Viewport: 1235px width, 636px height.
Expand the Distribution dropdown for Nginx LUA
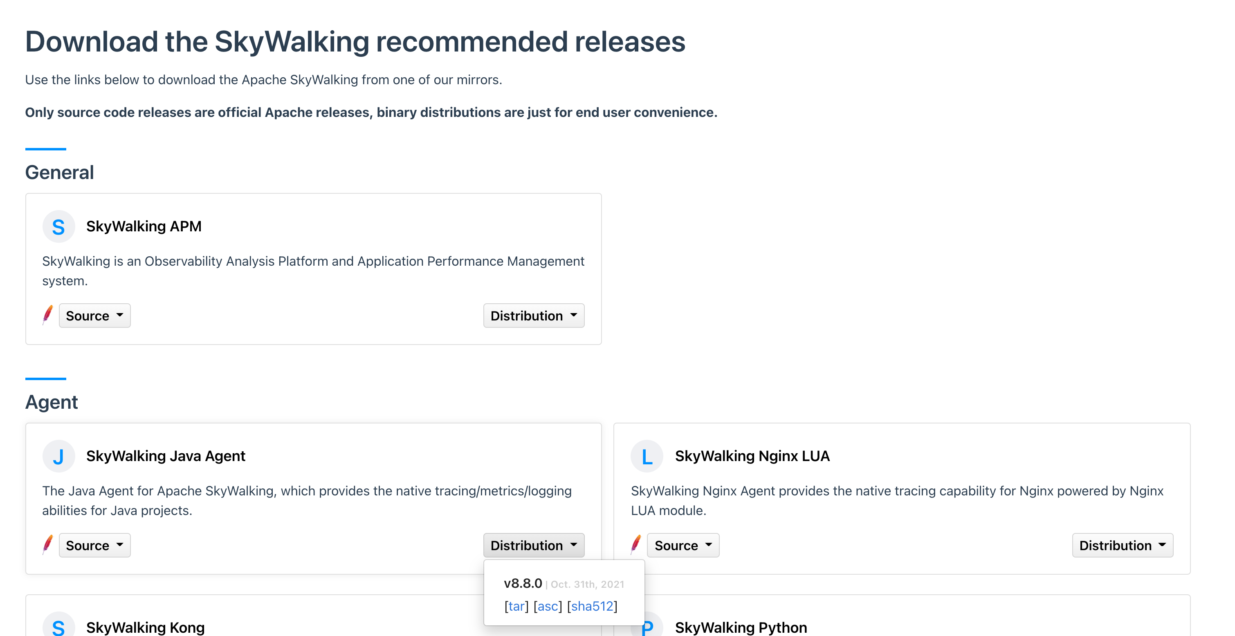point(1122,545)
